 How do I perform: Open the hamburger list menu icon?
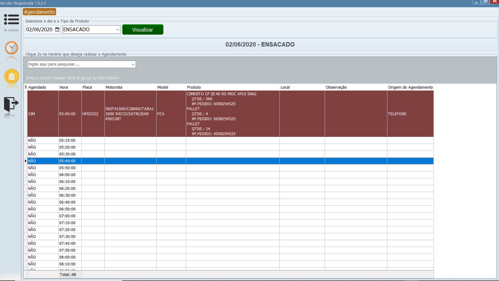click(12, 20)
